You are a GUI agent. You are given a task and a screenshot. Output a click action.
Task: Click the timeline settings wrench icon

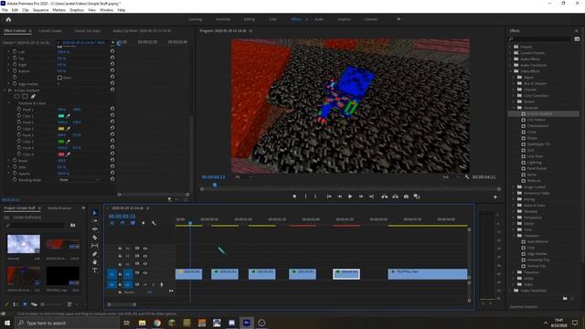point(154,223)
